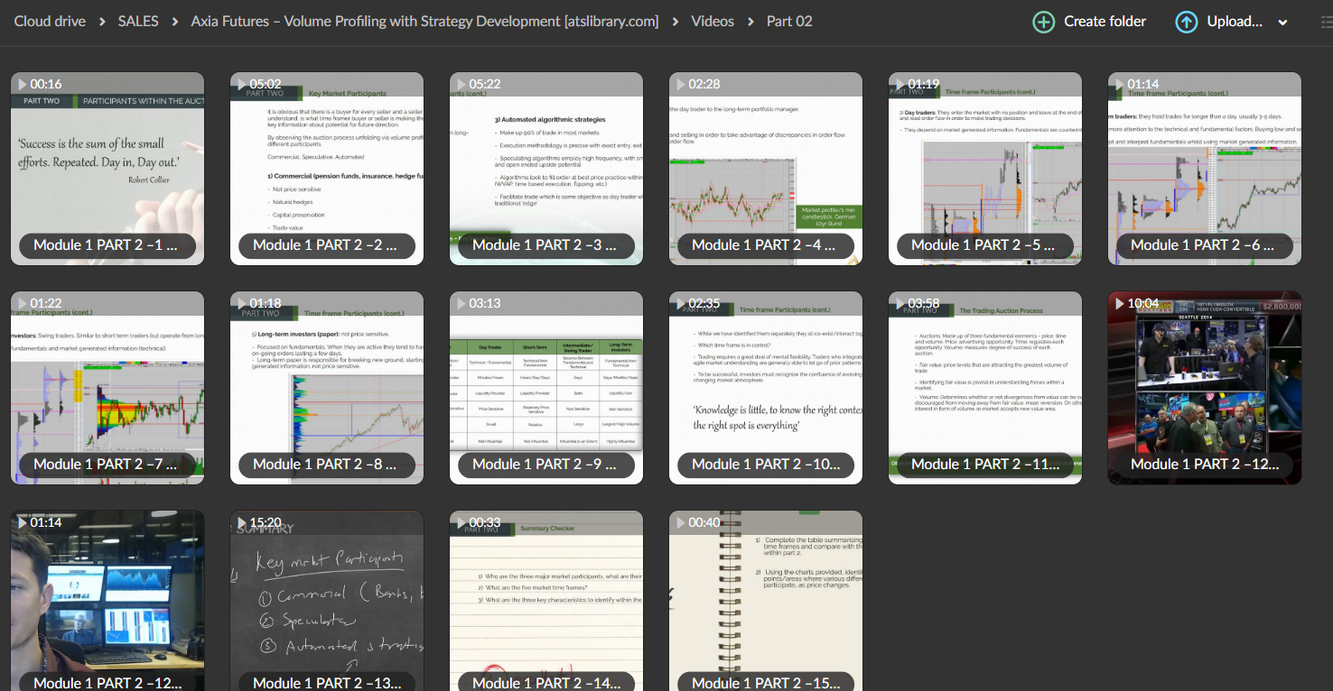Open video thumbnail Module 1 PART 2 –7
Image resolution: width=1333 pixels, height=691 pixels.
pyautogui.click(x=107, y=388)
